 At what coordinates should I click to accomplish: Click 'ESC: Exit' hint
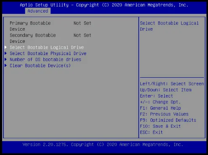pyautogui.click(x=151, y=132)
